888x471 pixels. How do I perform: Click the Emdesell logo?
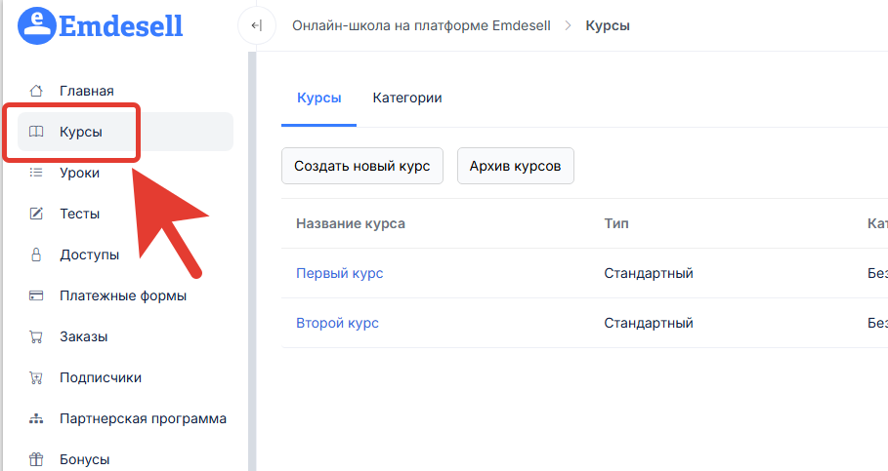click(101, 24)
